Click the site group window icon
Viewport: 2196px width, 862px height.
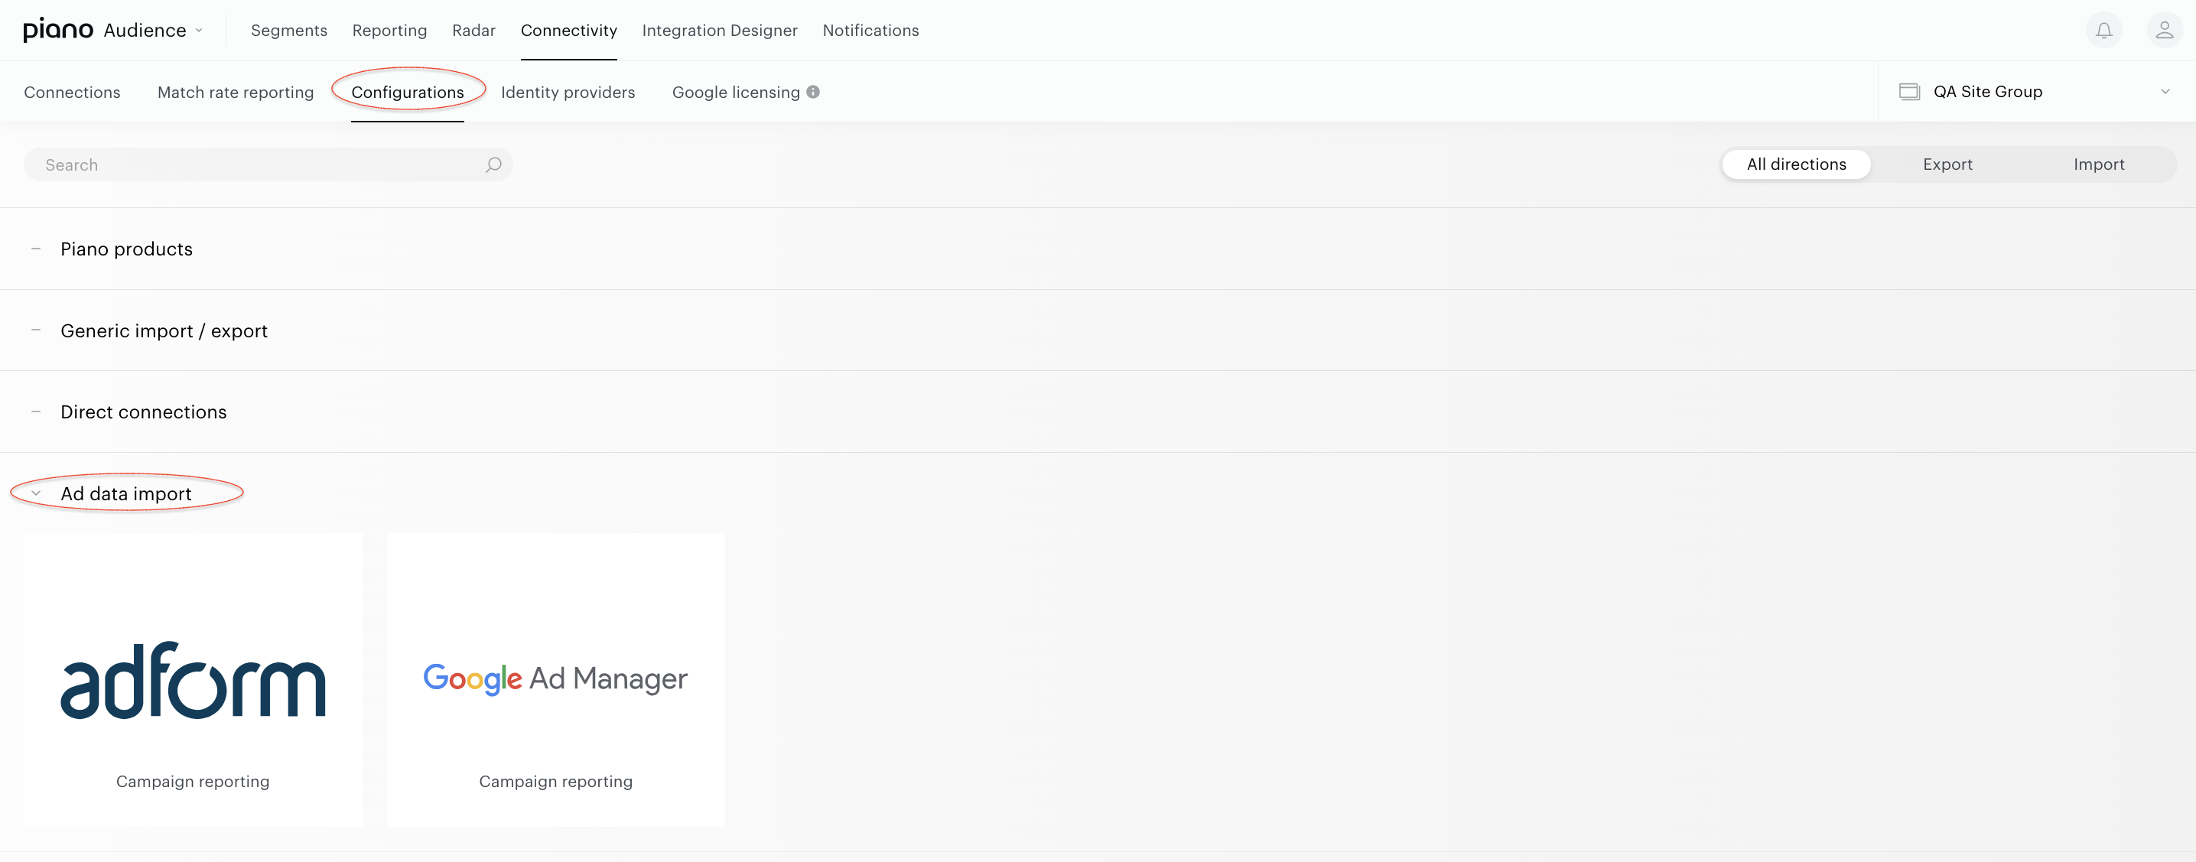[1908, 91]
